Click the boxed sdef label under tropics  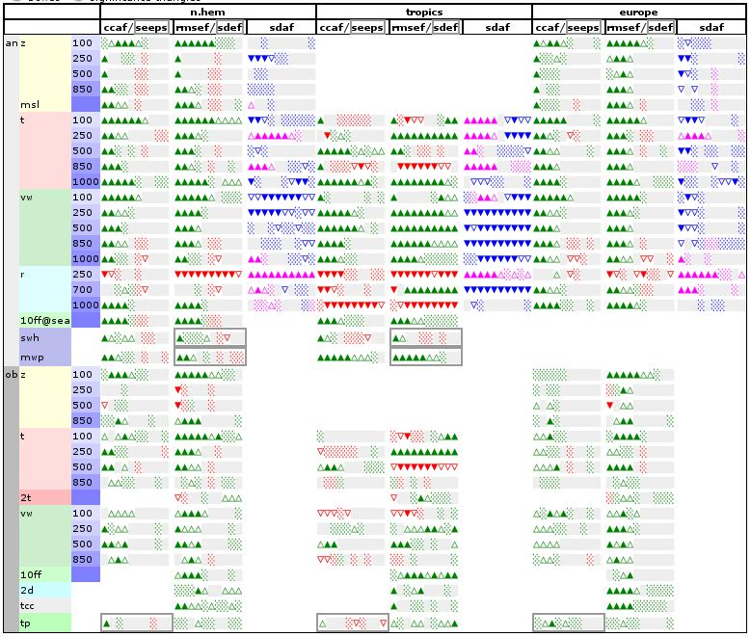[x=446, y=27]
